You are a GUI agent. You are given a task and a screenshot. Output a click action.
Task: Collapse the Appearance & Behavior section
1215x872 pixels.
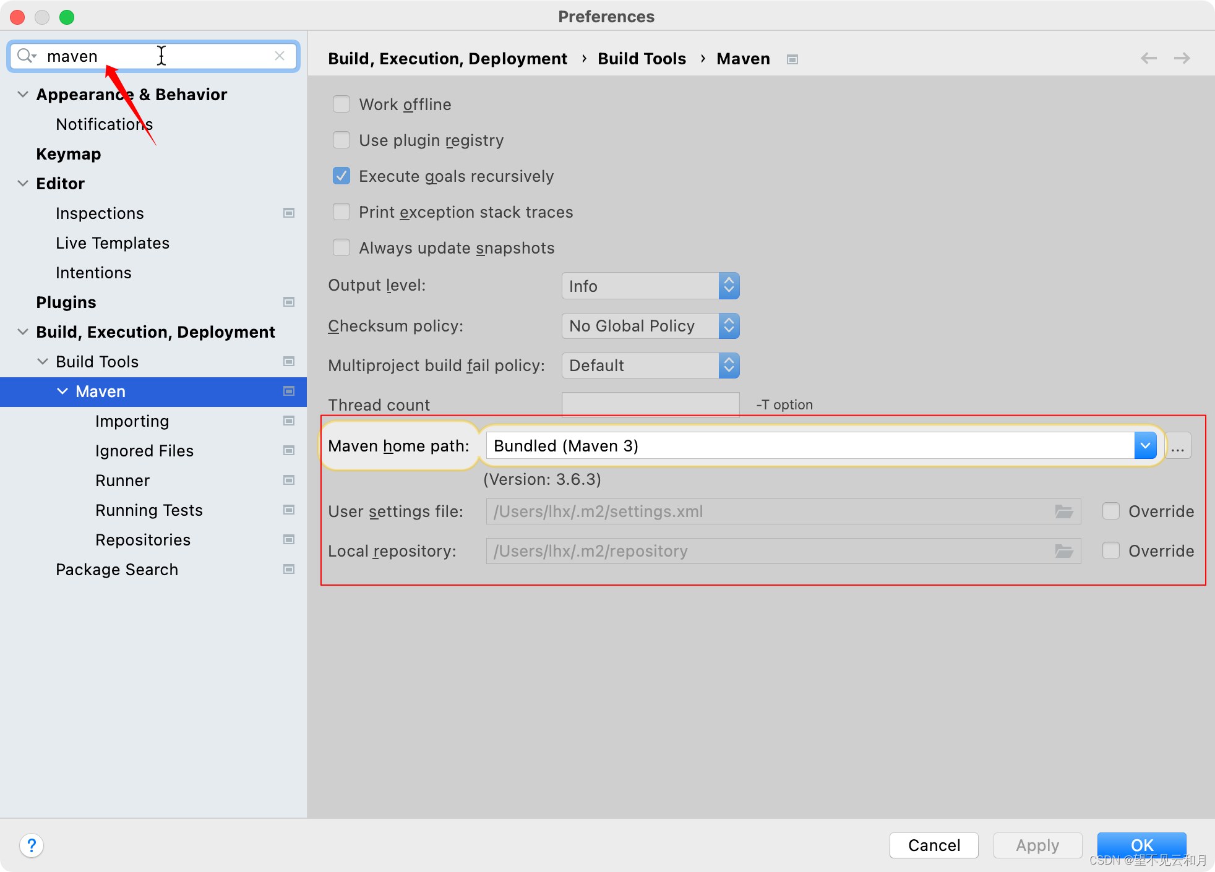[x=23, y=94]
